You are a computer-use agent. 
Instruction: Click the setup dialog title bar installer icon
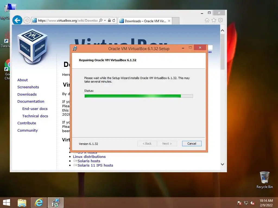(75, 48)
